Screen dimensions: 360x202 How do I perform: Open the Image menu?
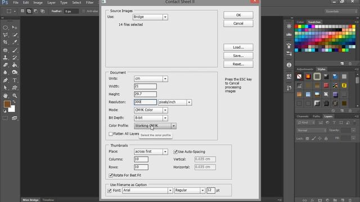click(38, 3)
